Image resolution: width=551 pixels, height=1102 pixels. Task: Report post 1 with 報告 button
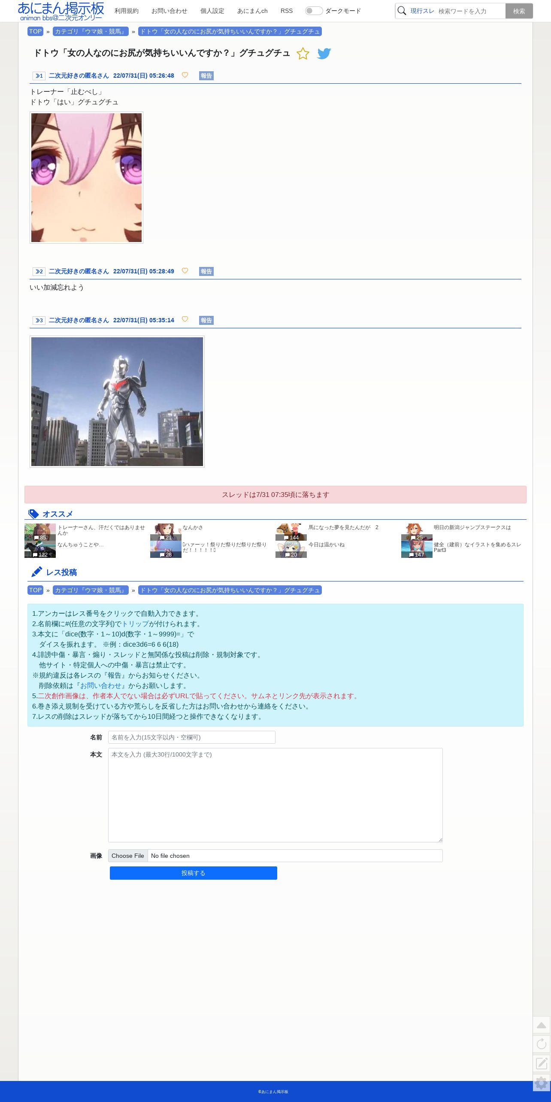pos(206,76)
